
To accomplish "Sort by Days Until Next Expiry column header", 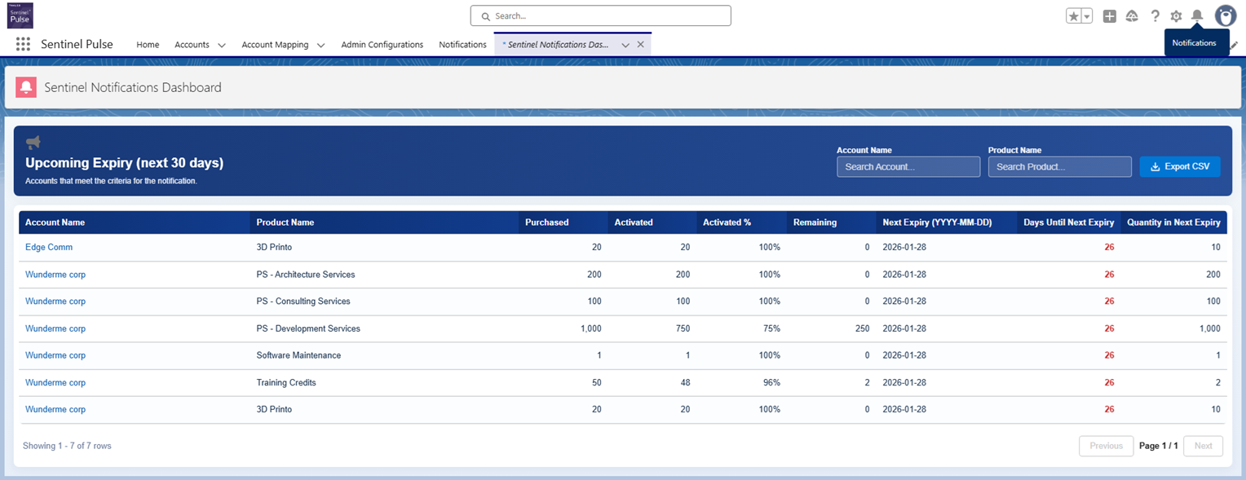I will [x=1068, y=222].
